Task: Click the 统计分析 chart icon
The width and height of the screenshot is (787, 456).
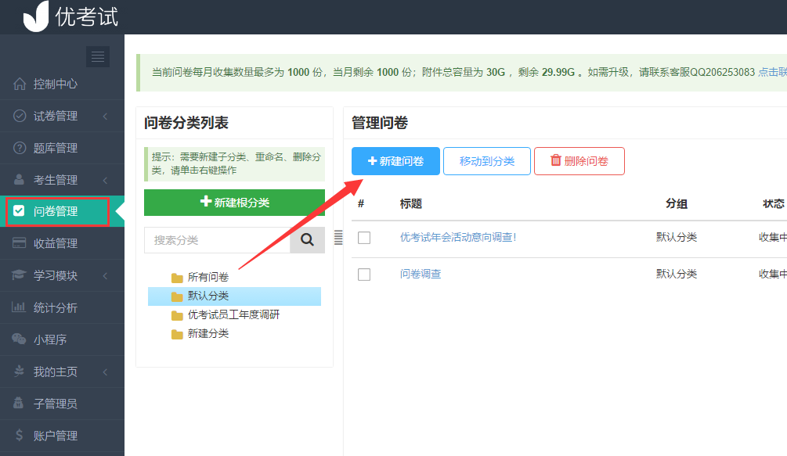Action: [x=19, y=307]
